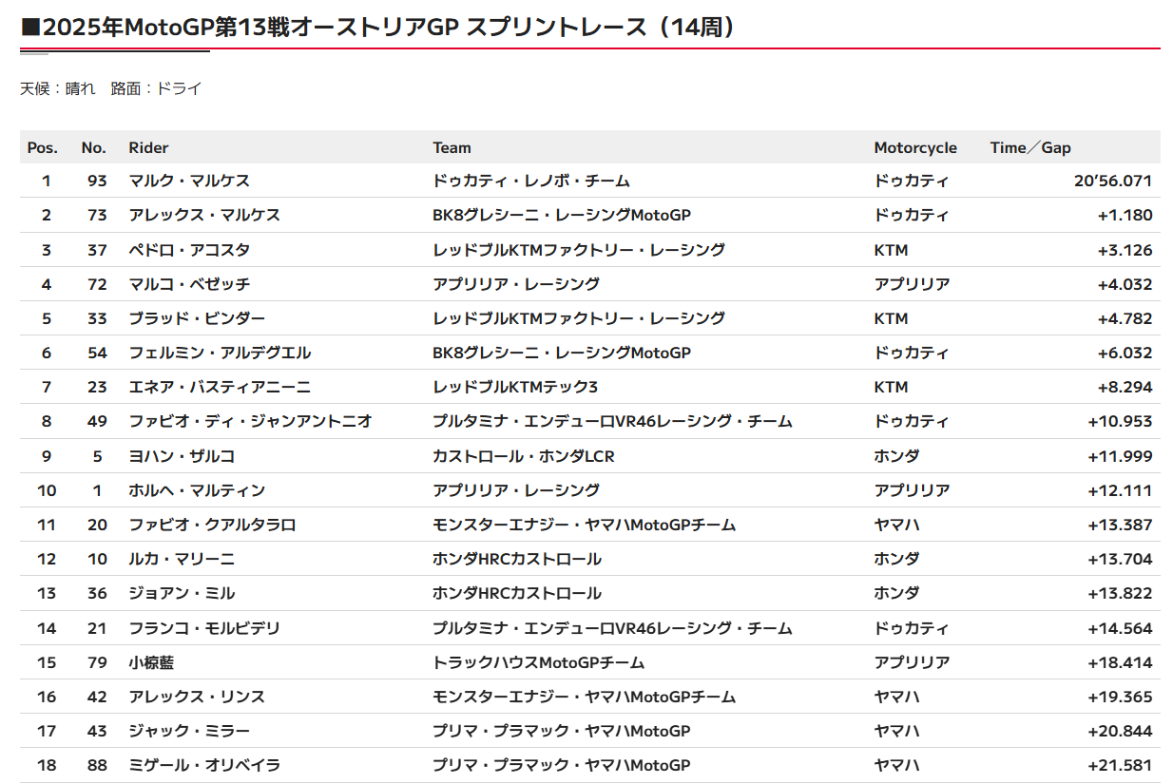Select team レッドブルKTMテック3
Image resolution: width=1173 pixels, height=784 pixels.
515,387
